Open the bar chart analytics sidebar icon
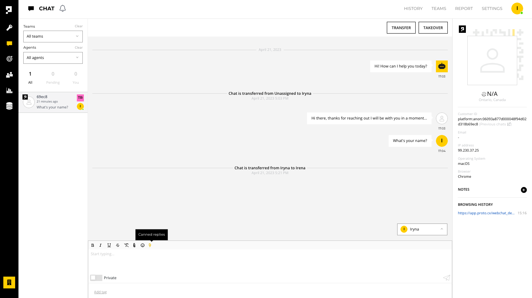The width and height of the screenshot is (532, 298). pos(9,90)
